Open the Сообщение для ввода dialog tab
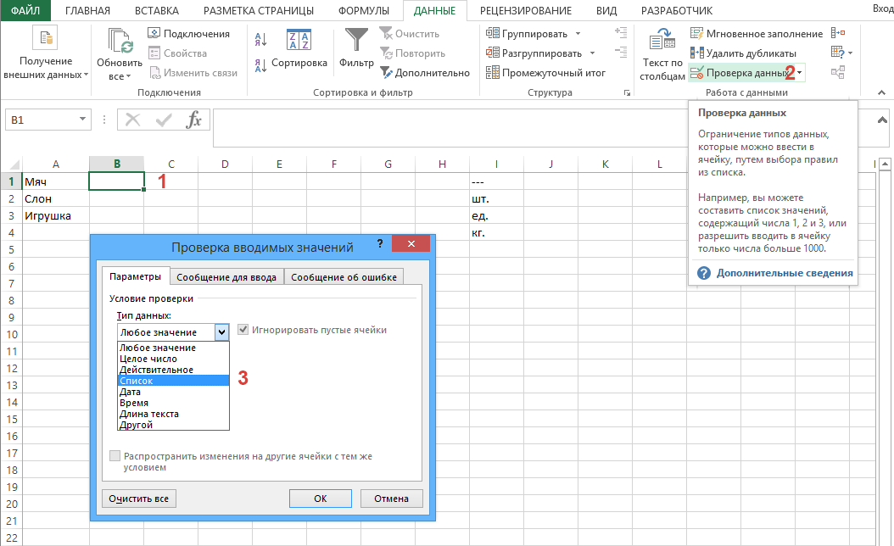The height and width of the screenshot is (546, 894). (x=226, y=277)
